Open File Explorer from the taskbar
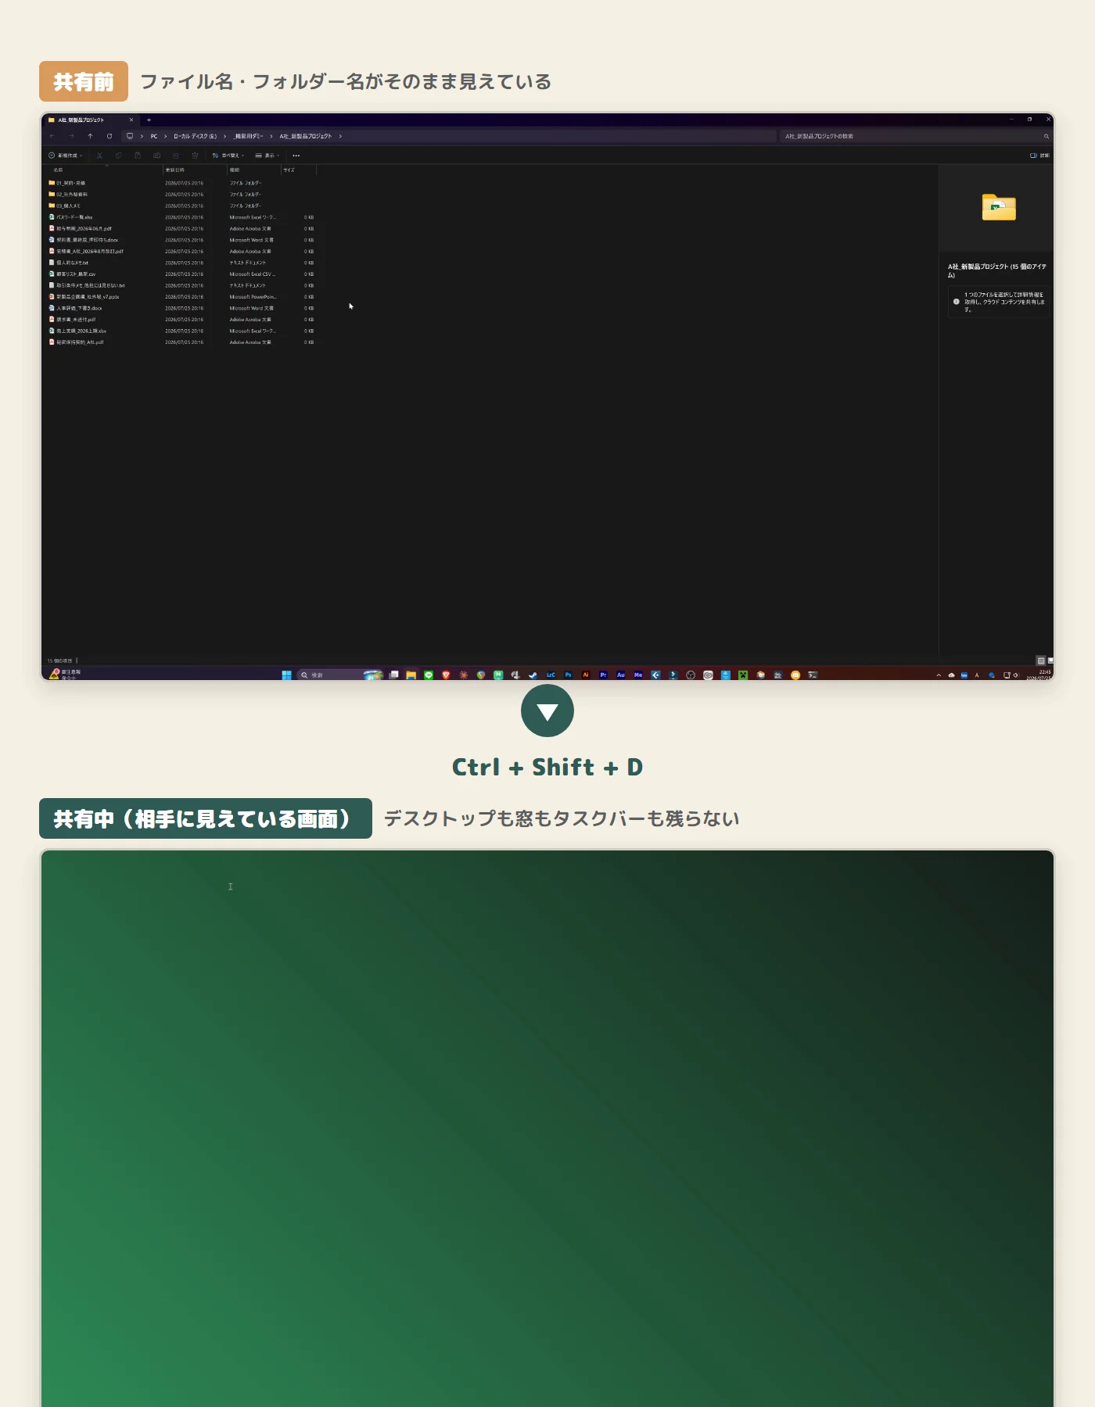The width and height of the screenshot is (1095, 1407). [411, 675]
